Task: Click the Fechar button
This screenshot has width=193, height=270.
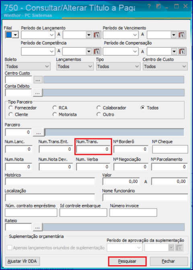Action: click(x=169, y=261)
